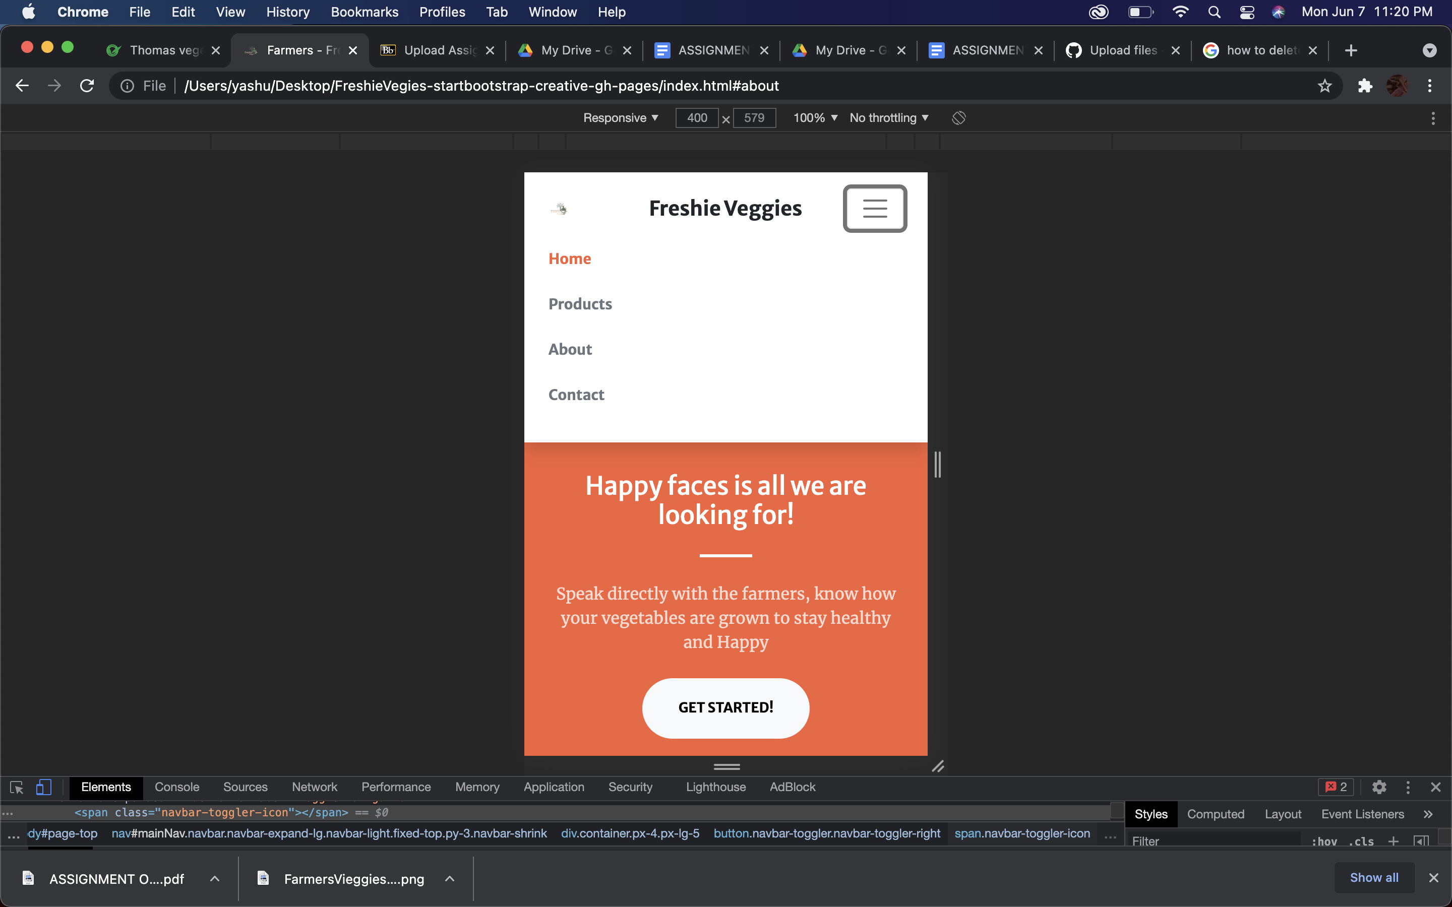1452x907 pixels.
Task: Open Siri from the menu bar
Action: tap(1278, 12)
